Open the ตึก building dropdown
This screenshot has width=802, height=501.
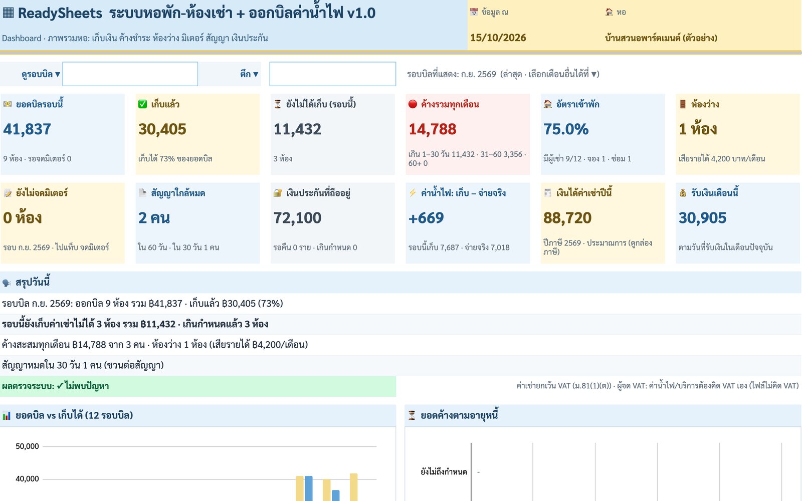coord(249,74)
